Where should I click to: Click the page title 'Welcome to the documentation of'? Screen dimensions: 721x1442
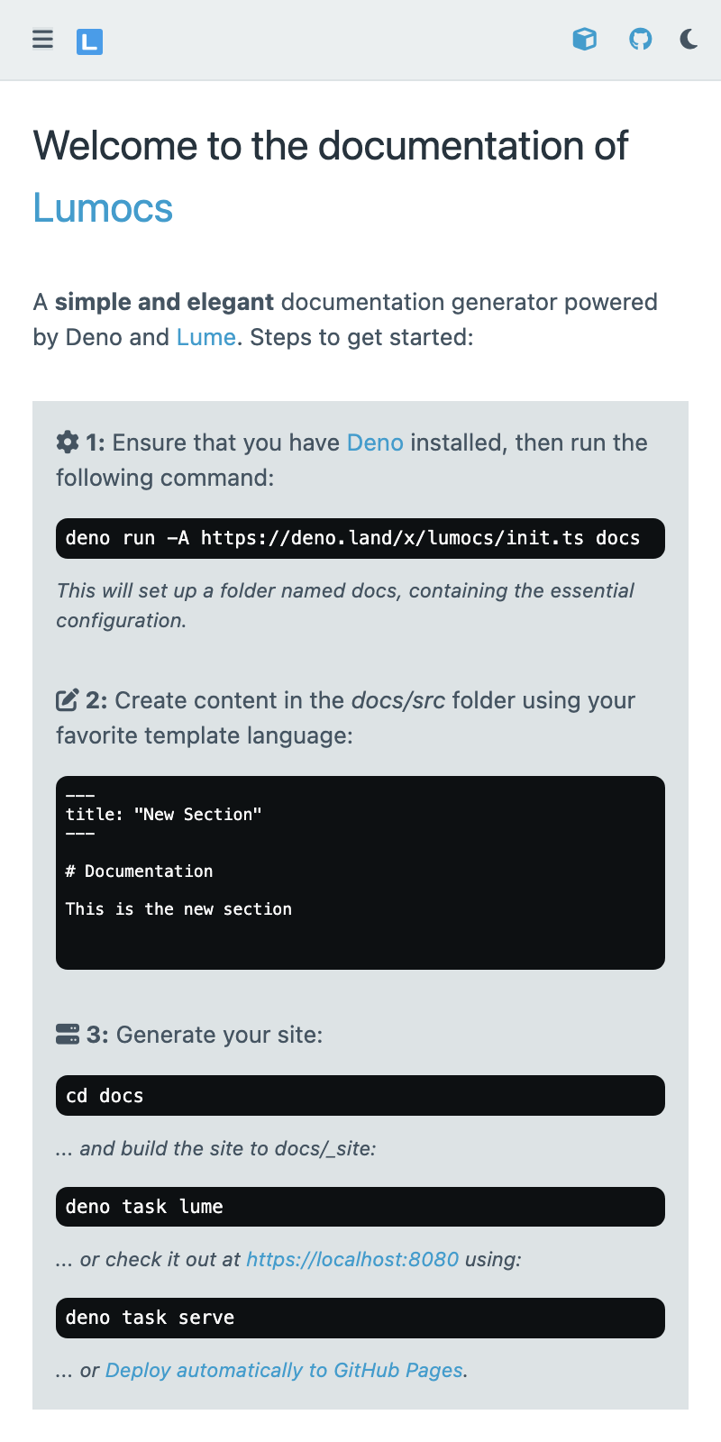(331, 146)
